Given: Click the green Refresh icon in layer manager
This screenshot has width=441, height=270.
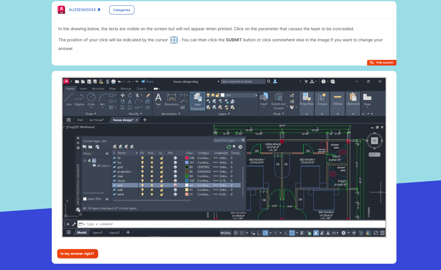Looking at the screenshot, I should pos(229,147).
